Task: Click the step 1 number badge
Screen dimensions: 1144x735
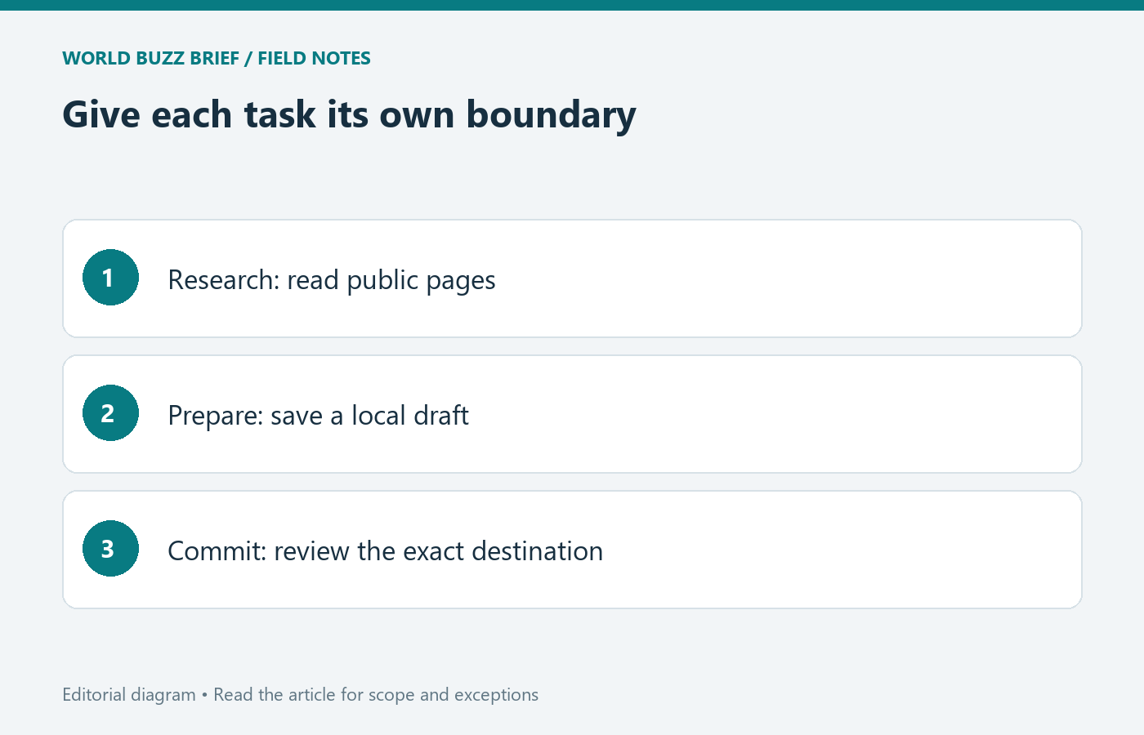Action: click(110, 278)
